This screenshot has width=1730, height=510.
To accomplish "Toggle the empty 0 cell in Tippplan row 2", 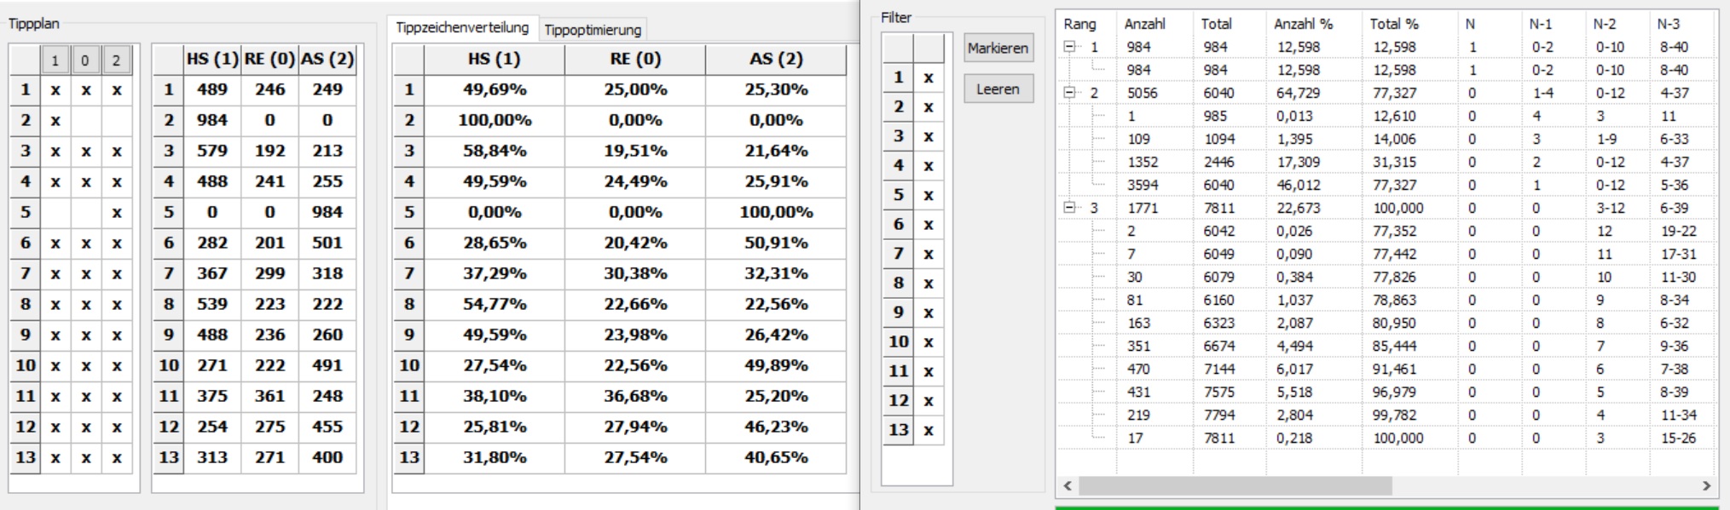I will 85,120.
